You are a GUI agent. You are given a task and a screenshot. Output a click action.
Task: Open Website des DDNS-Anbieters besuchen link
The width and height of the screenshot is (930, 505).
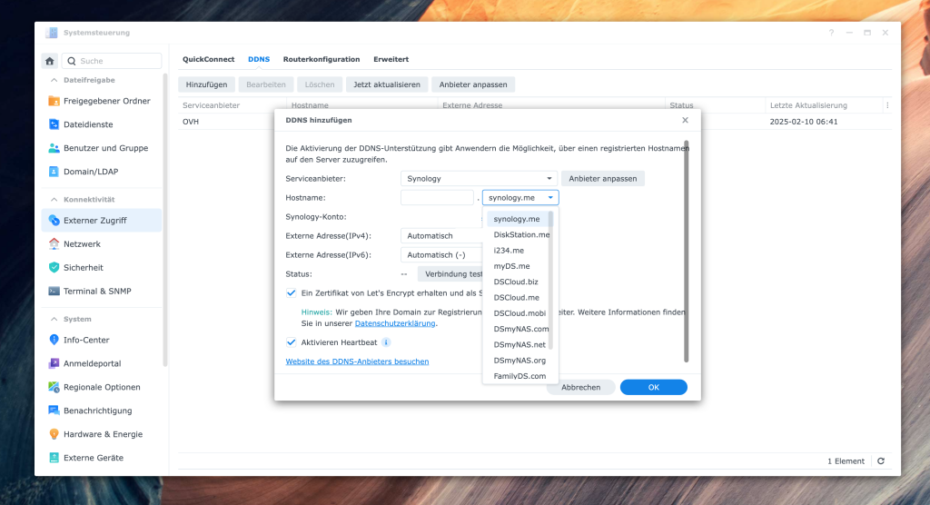357,361
